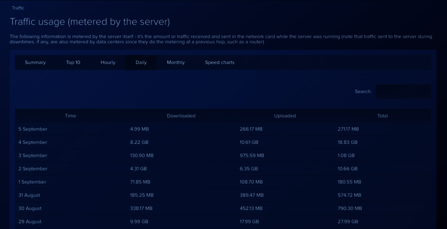Sort by the Total column header
The image size is (447, 229).
382,116
